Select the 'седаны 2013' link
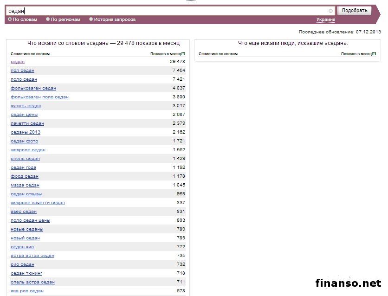 tap(26, 132)
